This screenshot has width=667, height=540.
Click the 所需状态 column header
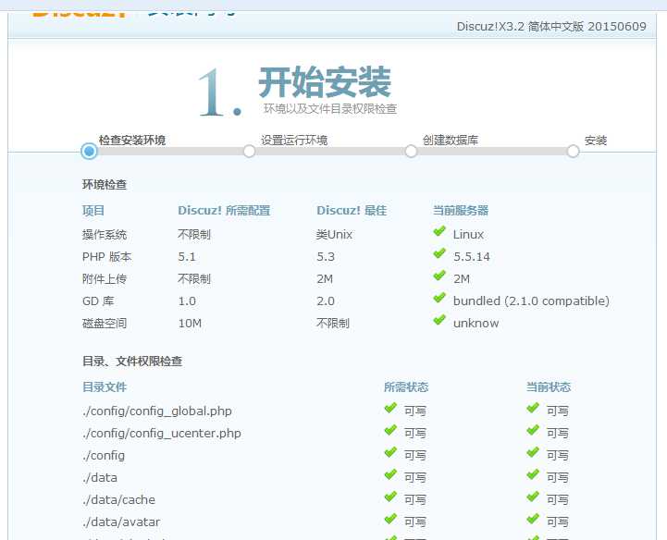(x=406, y=387)
